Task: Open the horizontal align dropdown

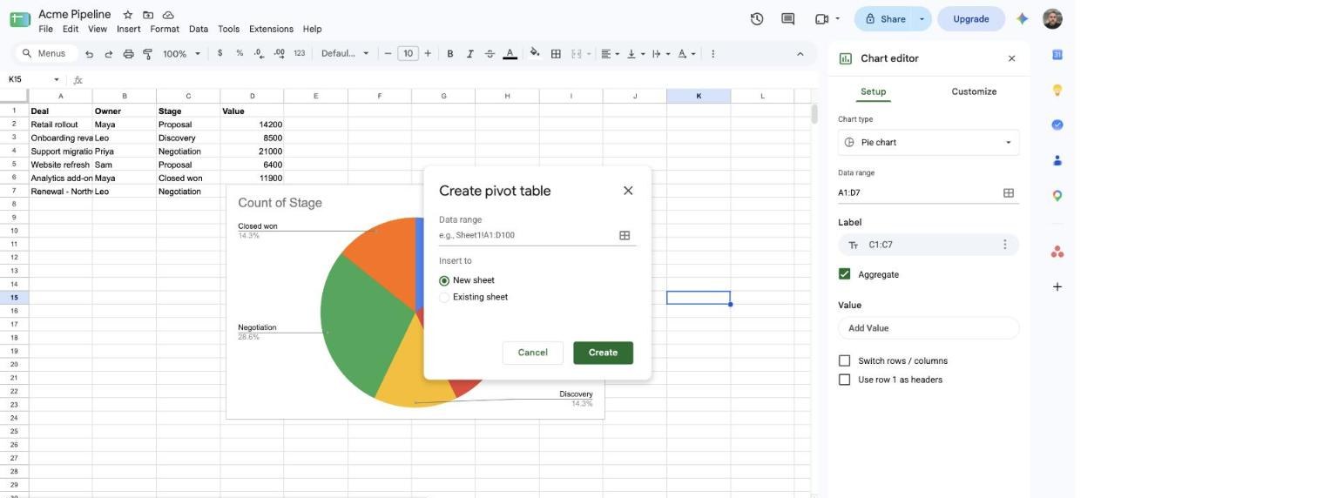Action: pyautogui.click(x=611, y=54)
